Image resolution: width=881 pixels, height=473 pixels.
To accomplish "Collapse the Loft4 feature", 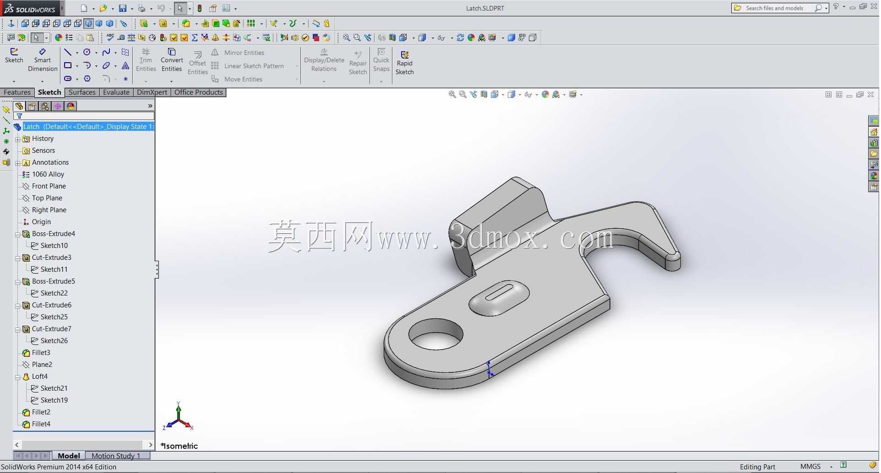I will (17, 377).
